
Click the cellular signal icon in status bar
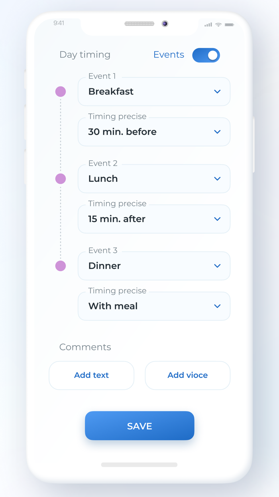click(208, 24)
